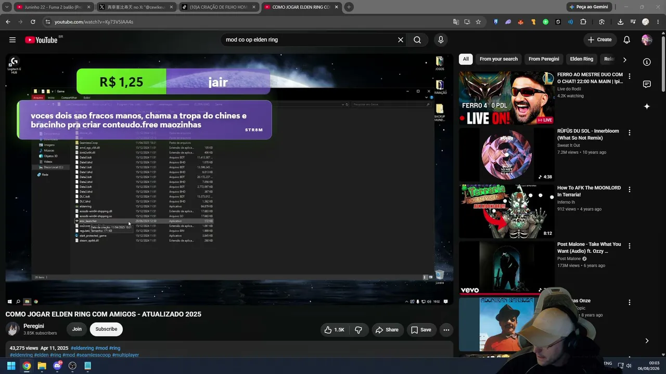Screen dimensions: 666x374
Task: Open the blue shield extension
Action: point(496,22)
